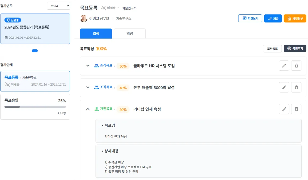This screenshot has width=308, height=180.
Task: Click the 의견보기 button
Action: tap(250, 18)
